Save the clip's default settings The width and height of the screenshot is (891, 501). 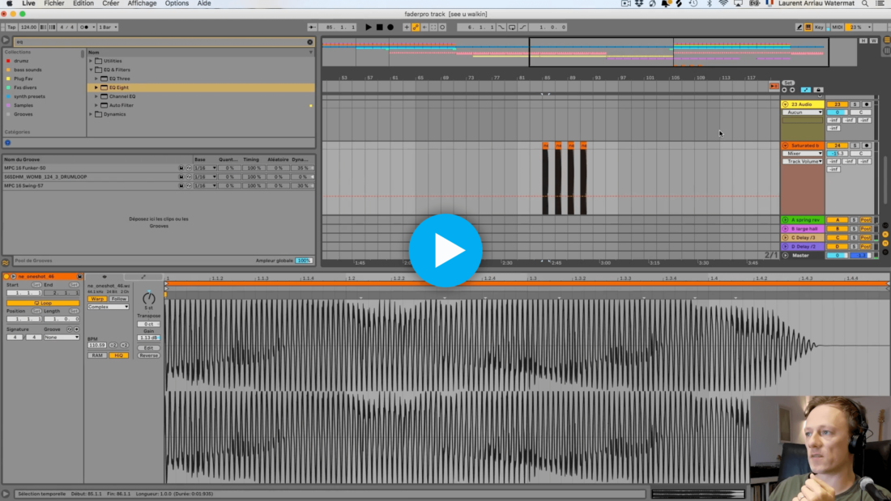coord(79,277)
